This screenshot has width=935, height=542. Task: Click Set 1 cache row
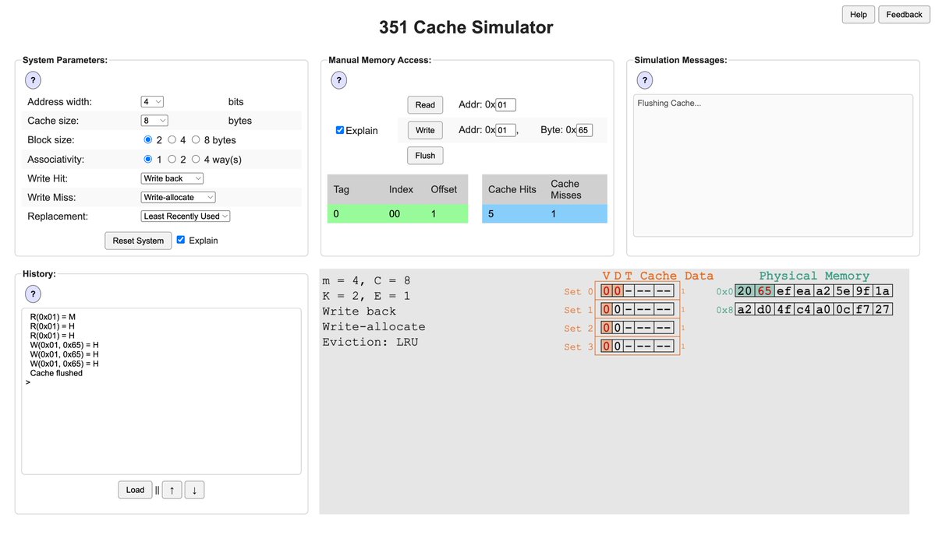pyautogui.click(x=637, y=309)
